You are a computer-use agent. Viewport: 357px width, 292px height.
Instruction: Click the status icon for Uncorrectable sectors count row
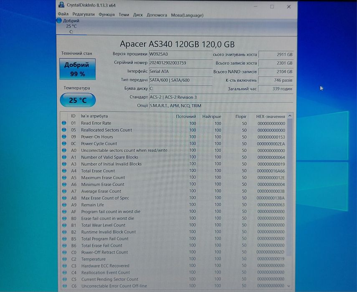(64, 150)
